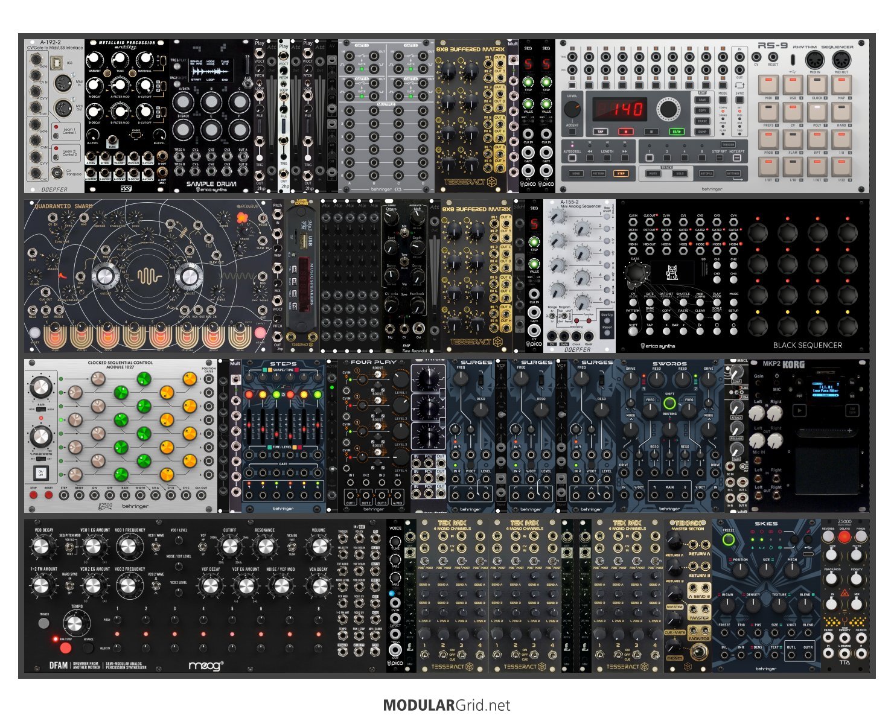
Task: Hit the green play/pause button on RS-9
Action: (x=678, y=131)
